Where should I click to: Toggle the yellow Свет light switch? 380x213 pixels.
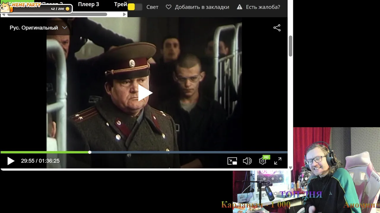(135, 7)
